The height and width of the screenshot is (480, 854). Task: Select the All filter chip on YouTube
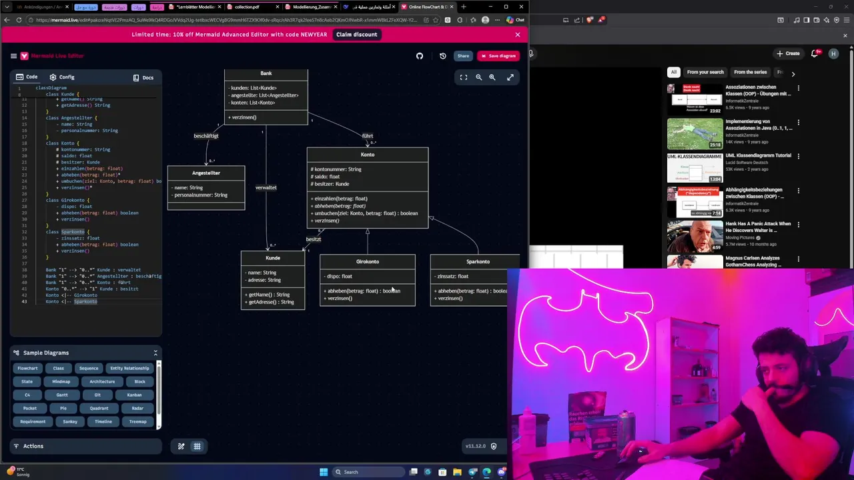pyautogui.click(x=674, y=72)
